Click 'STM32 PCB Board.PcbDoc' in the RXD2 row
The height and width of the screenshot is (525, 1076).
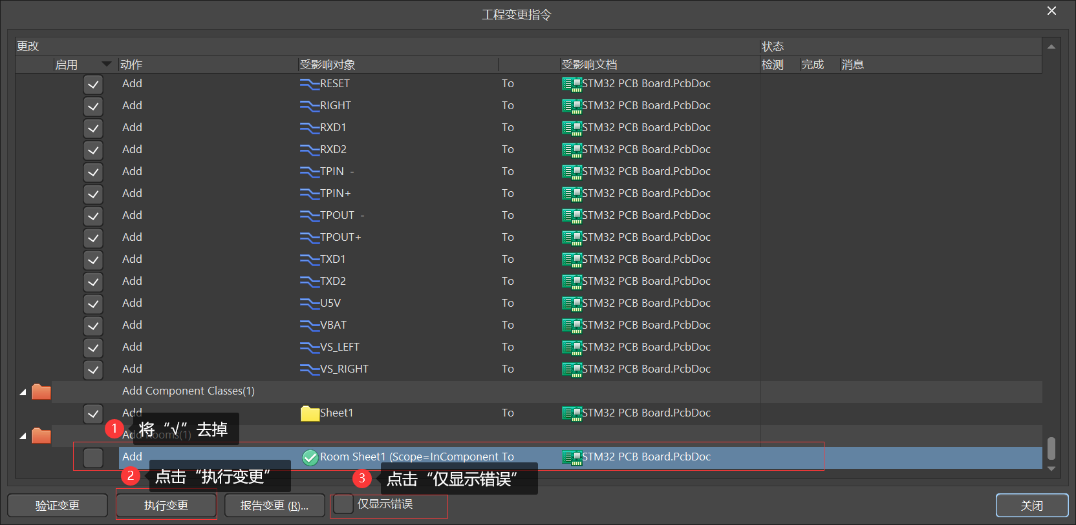[x=646, y=149]
